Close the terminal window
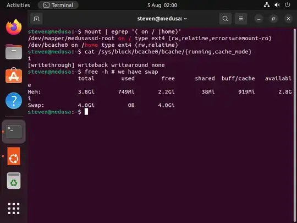The height and width of the screenshot is (223, 297). coord(288,19)
